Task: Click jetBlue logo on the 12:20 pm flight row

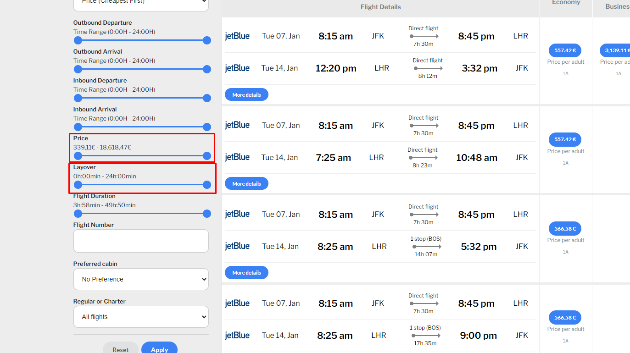Action: [x=237, y=68]
